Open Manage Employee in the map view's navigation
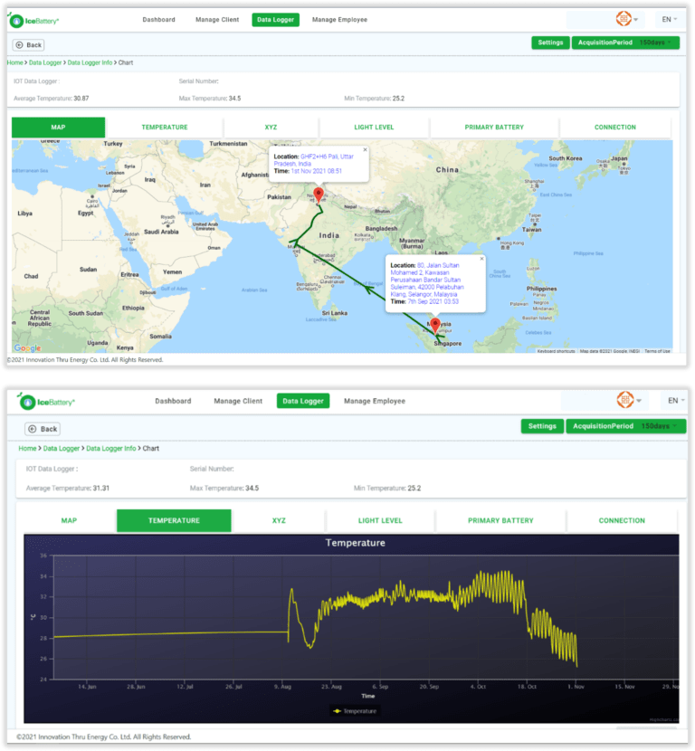 point(339,19)
